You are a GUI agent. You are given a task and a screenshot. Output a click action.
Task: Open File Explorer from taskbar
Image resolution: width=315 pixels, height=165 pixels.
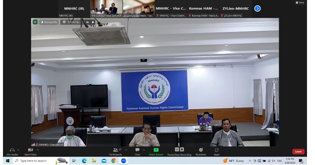tap(94, 161)
